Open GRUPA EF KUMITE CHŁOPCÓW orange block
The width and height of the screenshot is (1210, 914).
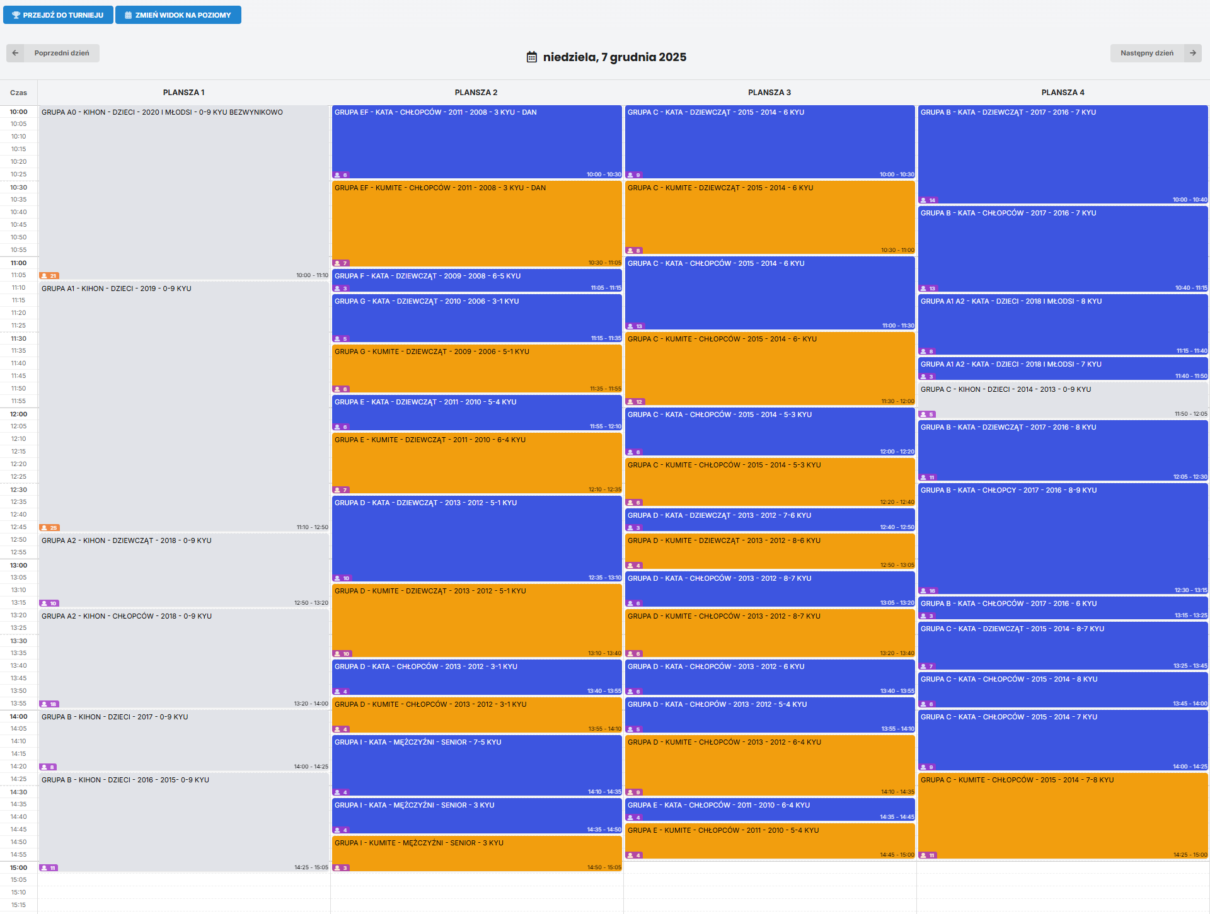pos(477,224)
